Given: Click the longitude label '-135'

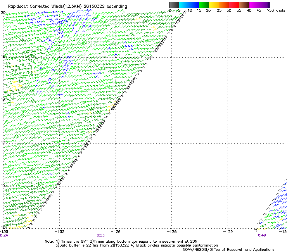Looking at the screenshot, I should click(4, 231).
